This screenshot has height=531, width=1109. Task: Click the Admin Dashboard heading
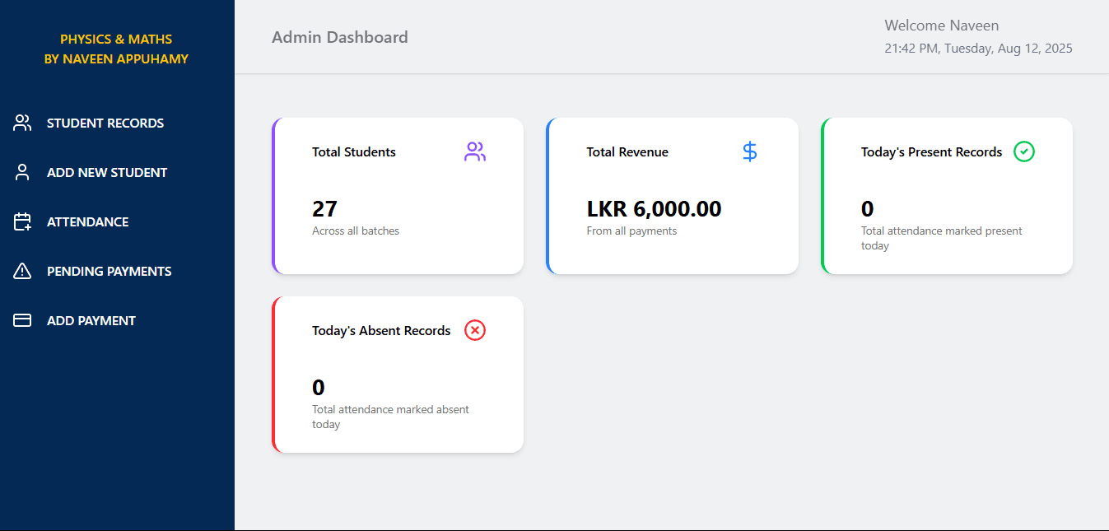tap(340, 37)
